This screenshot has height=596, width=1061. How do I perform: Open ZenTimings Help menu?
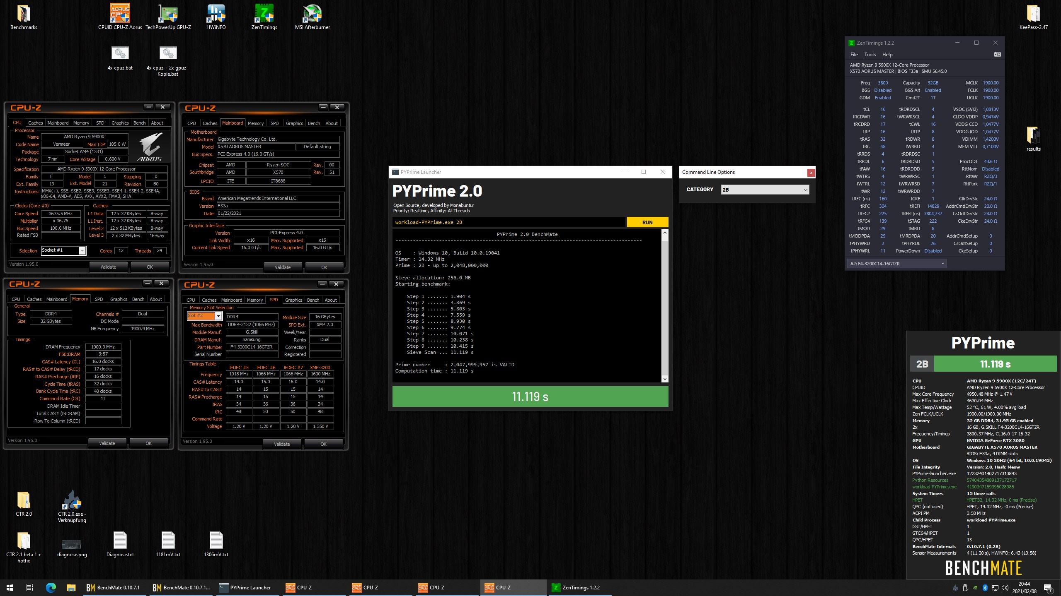point(887,55)
